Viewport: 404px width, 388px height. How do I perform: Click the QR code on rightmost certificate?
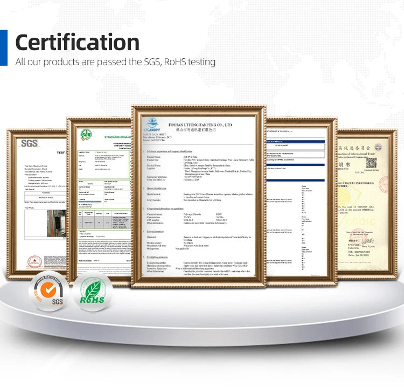[x=371, y=163]
